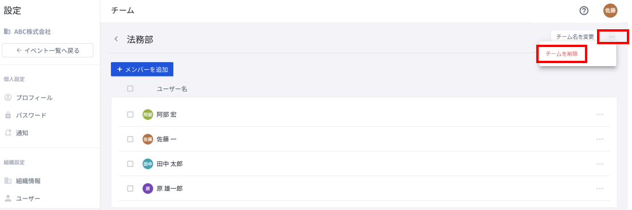Screen dimensions: 632x210
Task: Click the メンバーを追加 button
Action: 142,69
